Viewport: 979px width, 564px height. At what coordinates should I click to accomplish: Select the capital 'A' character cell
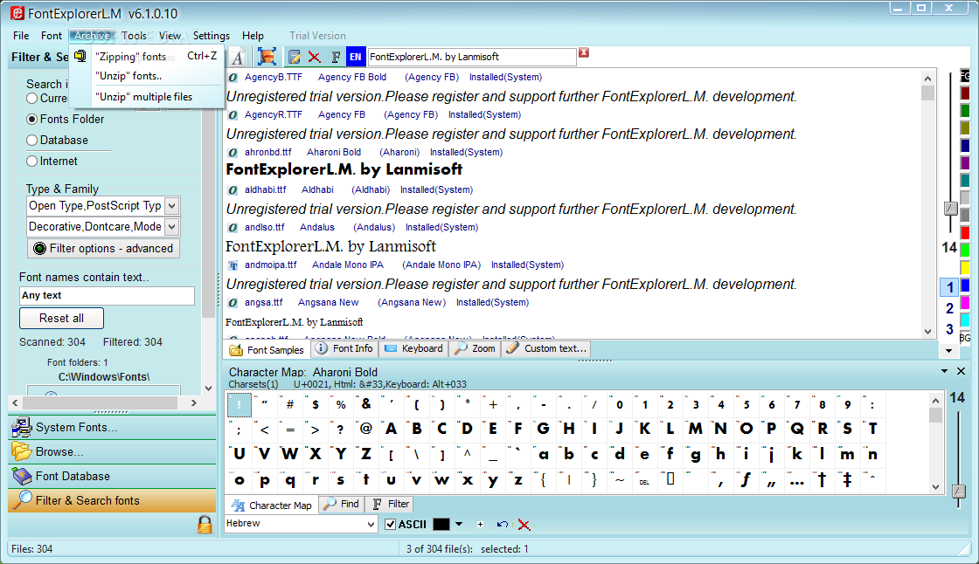point(392,429)
